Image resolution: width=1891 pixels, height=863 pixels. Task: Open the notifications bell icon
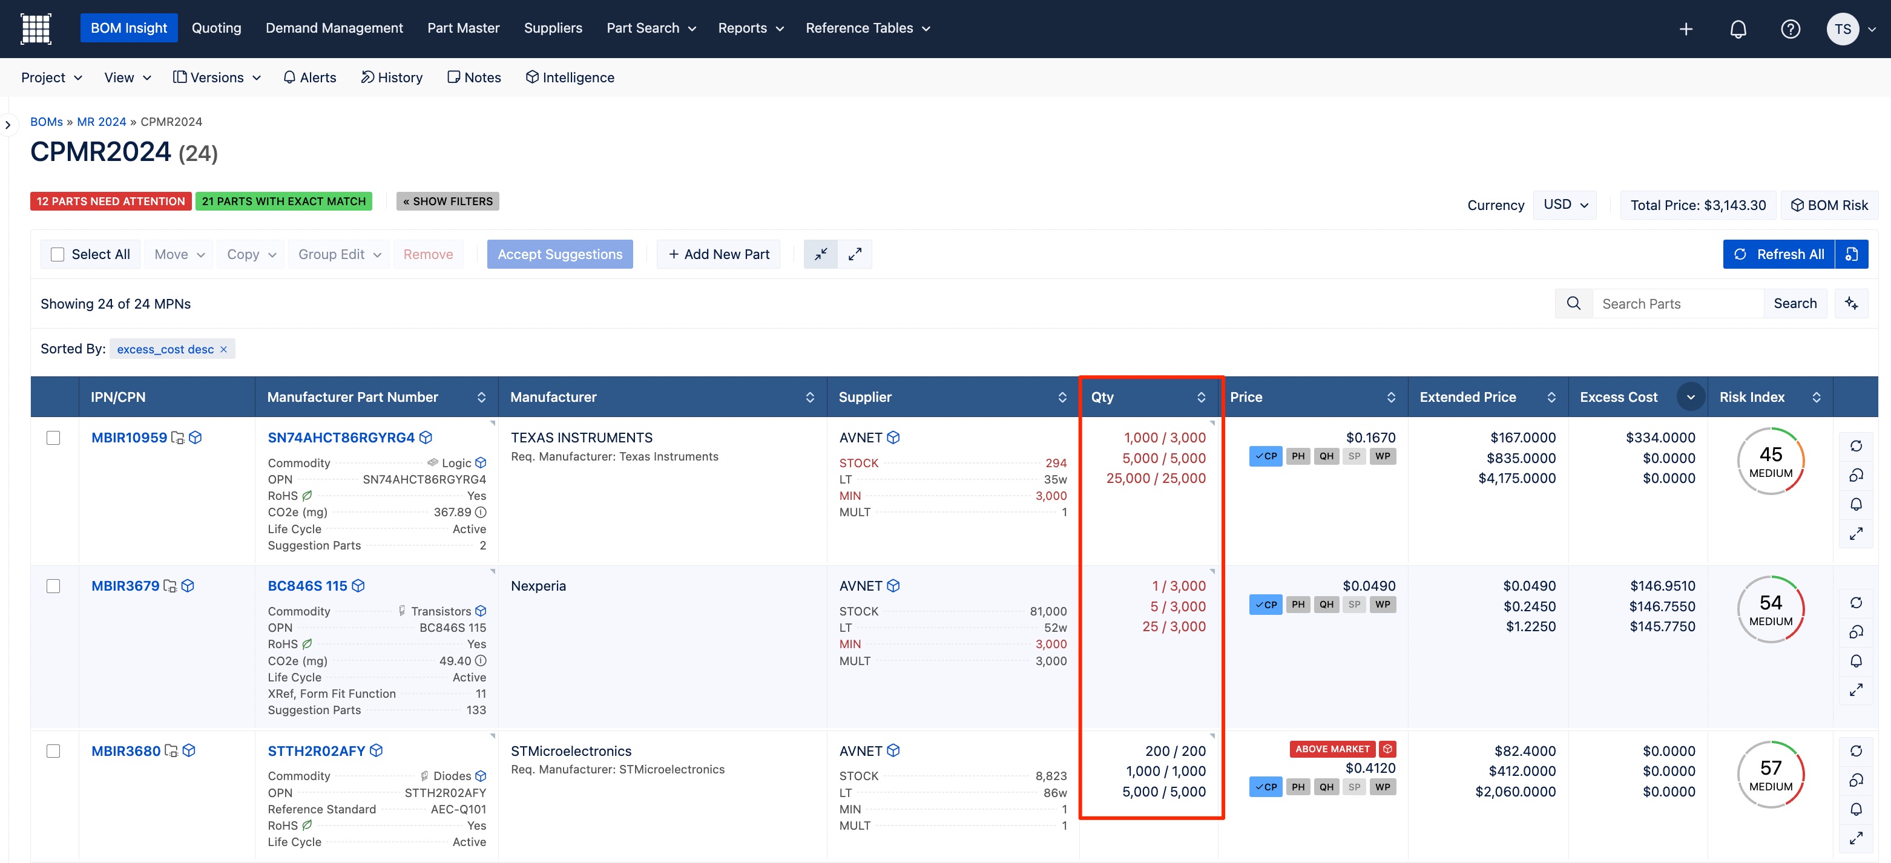1738,28
